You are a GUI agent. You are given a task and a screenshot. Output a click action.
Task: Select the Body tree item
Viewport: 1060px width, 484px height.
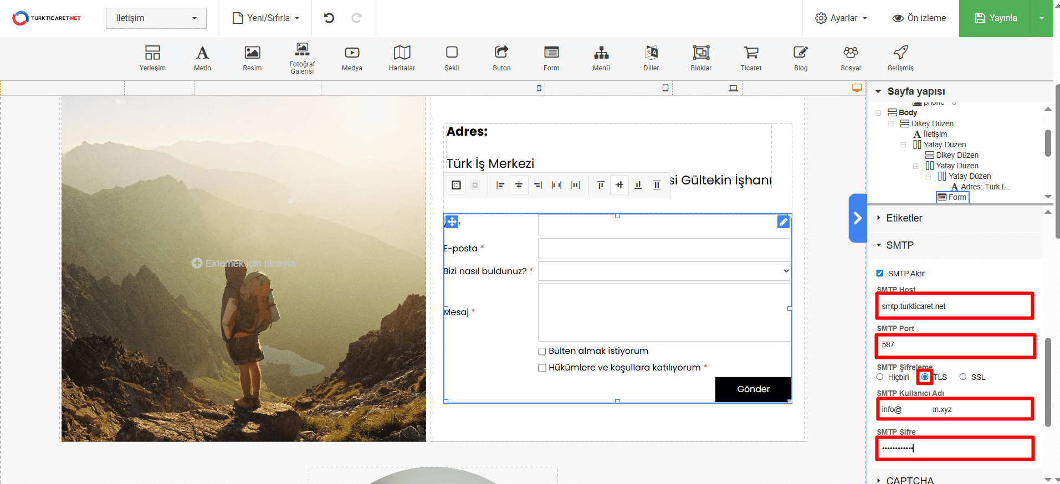click(x=903, y=112)
